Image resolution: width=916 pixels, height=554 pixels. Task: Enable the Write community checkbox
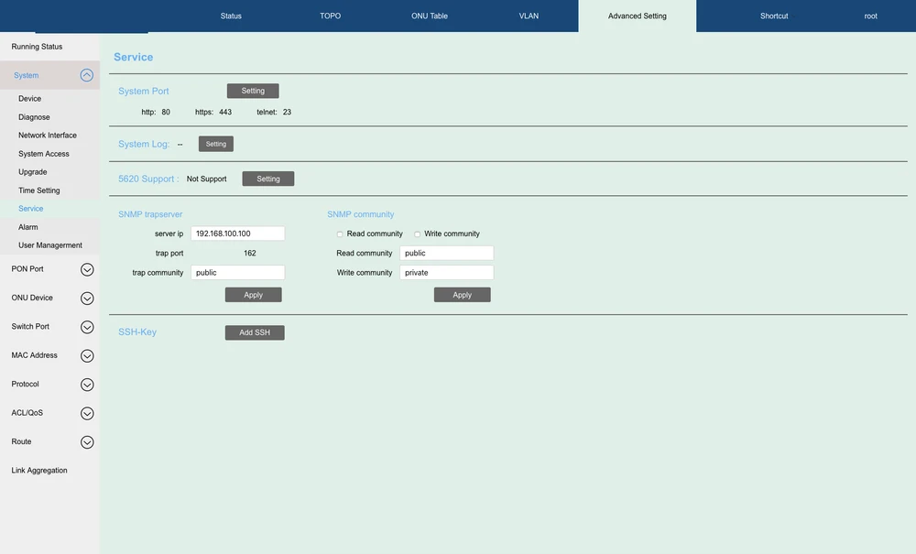(418, 234)
